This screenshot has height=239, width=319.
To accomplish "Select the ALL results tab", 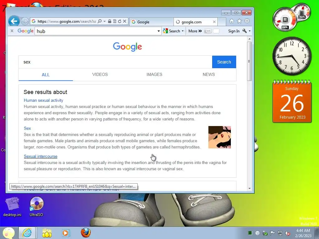I will [45, 75].
